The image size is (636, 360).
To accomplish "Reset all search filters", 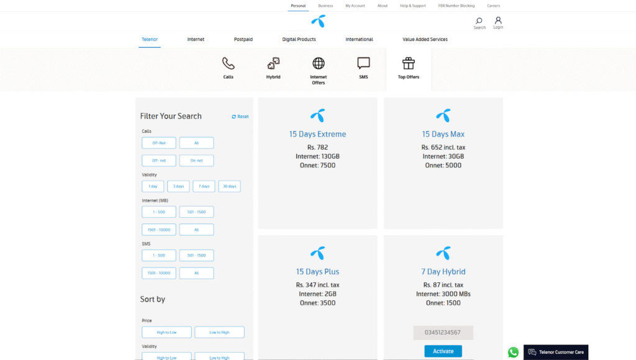I will tap(240, 116).
